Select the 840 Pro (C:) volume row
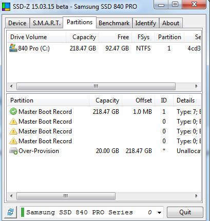Screen dimensions: 210x221 tap(104, 48)
